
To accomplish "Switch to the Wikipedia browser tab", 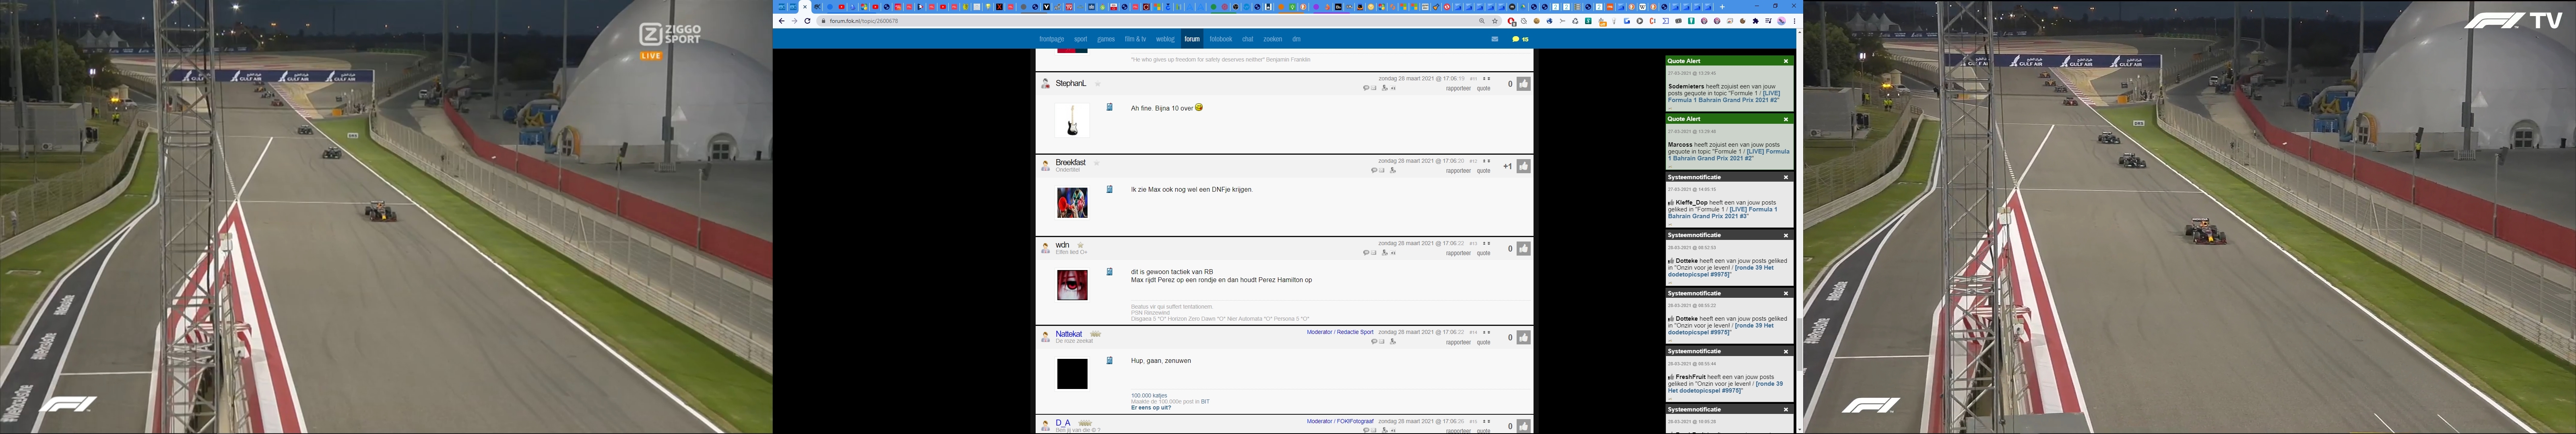I will 1642,7.
